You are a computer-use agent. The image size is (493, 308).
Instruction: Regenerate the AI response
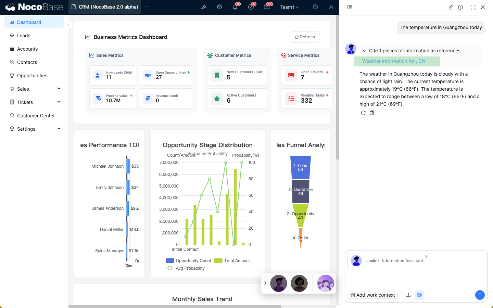pyautogui.click(x=363, y=113)
